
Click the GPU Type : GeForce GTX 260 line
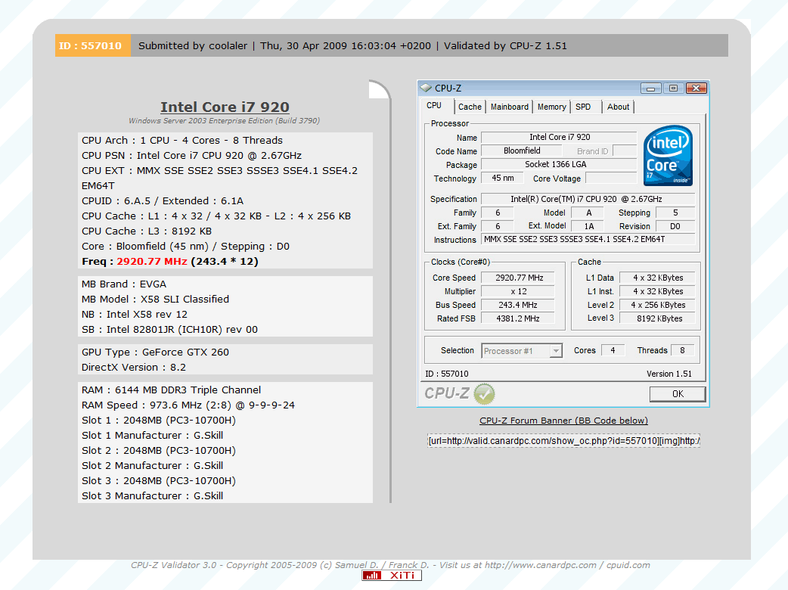tap(155, 352)
